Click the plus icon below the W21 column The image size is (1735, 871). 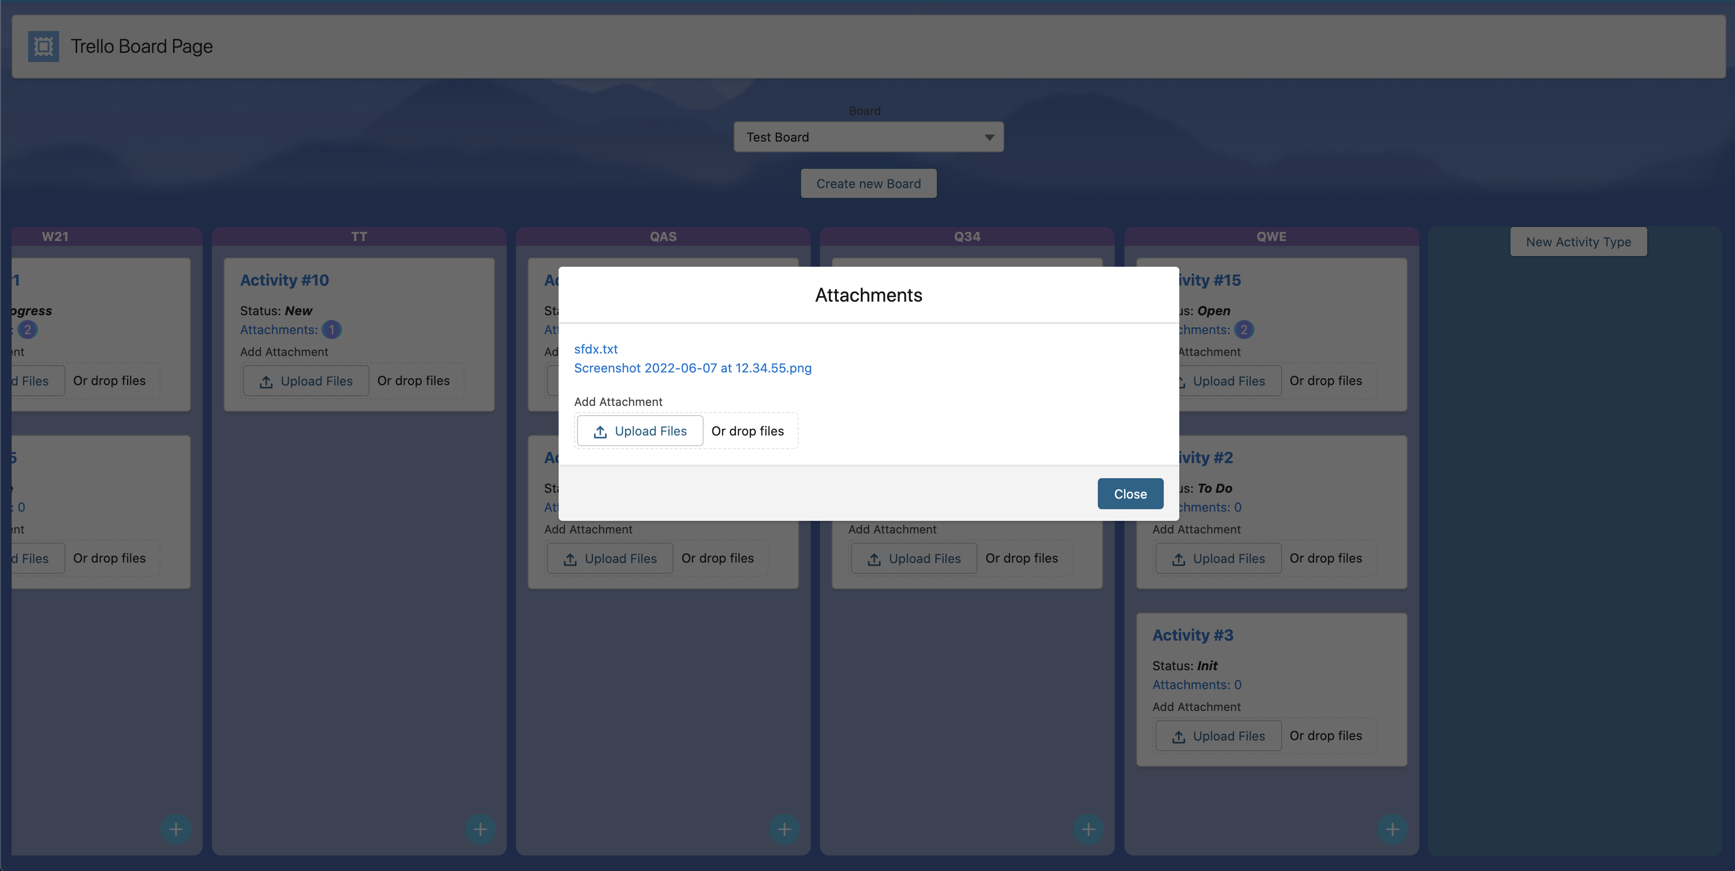pos(176,829)
